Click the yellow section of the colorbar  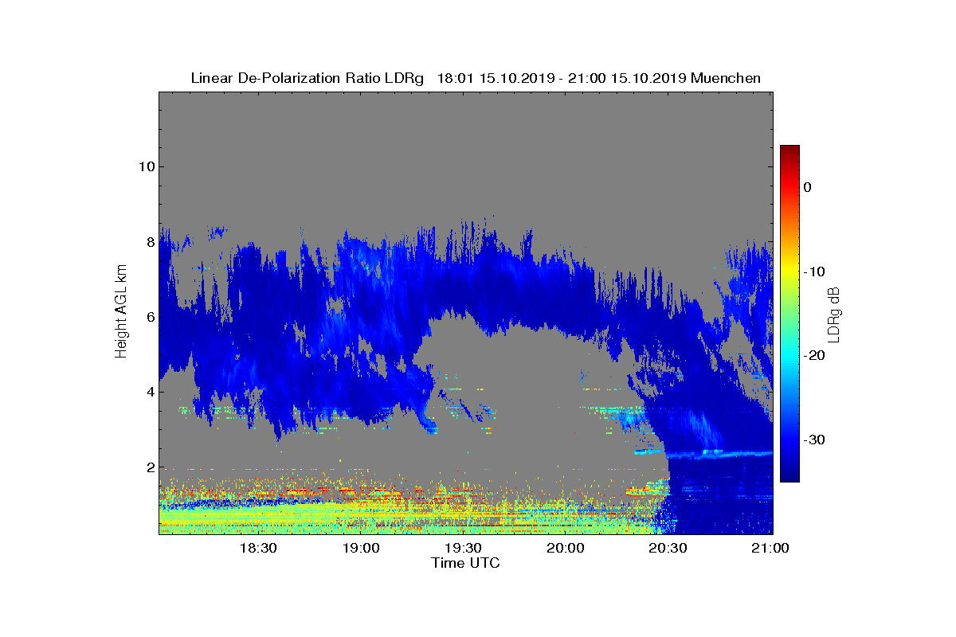789,272
